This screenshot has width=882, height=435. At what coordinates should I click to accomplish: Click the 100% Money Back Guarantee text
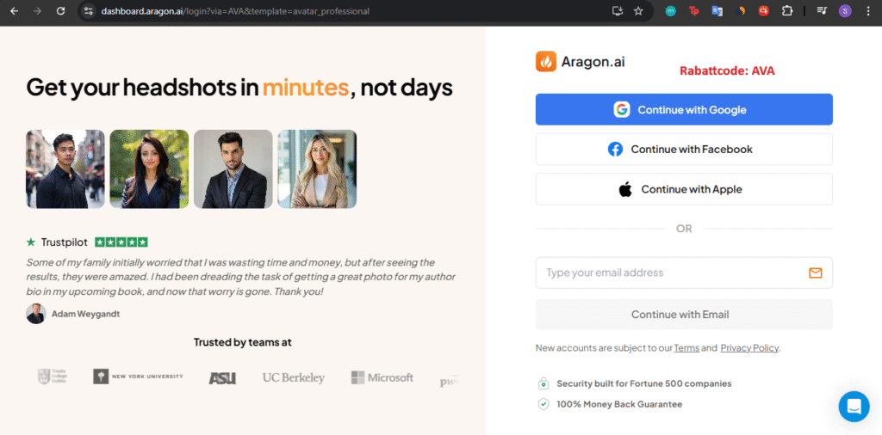619,404
